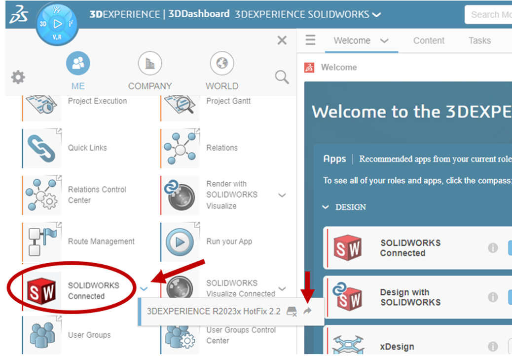This screenshot has width=512, height=362.
Task: Launch the Run your App icon
Action: pyautogui.click(x=180, y=241)
